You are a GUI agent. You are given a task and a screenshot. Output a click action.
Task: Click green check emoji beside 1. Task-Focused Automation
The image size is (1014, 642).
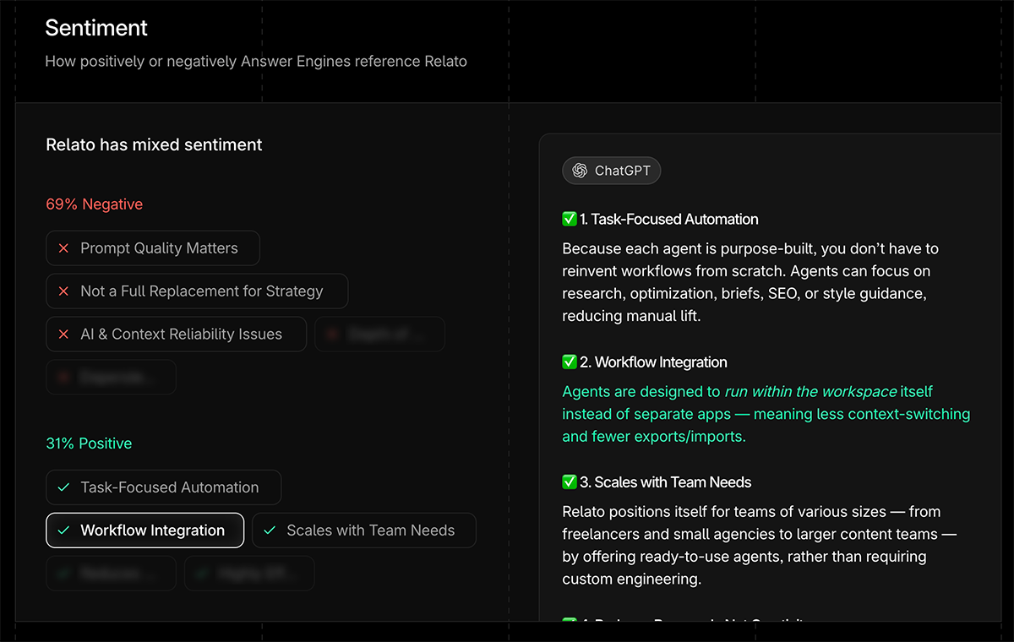(x=570, y=219)
